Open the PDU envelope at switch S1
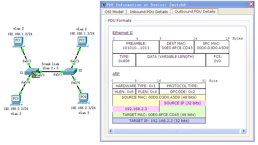Image resolution: width=258 pixels, height=145 pixels. tap(34, 75)
